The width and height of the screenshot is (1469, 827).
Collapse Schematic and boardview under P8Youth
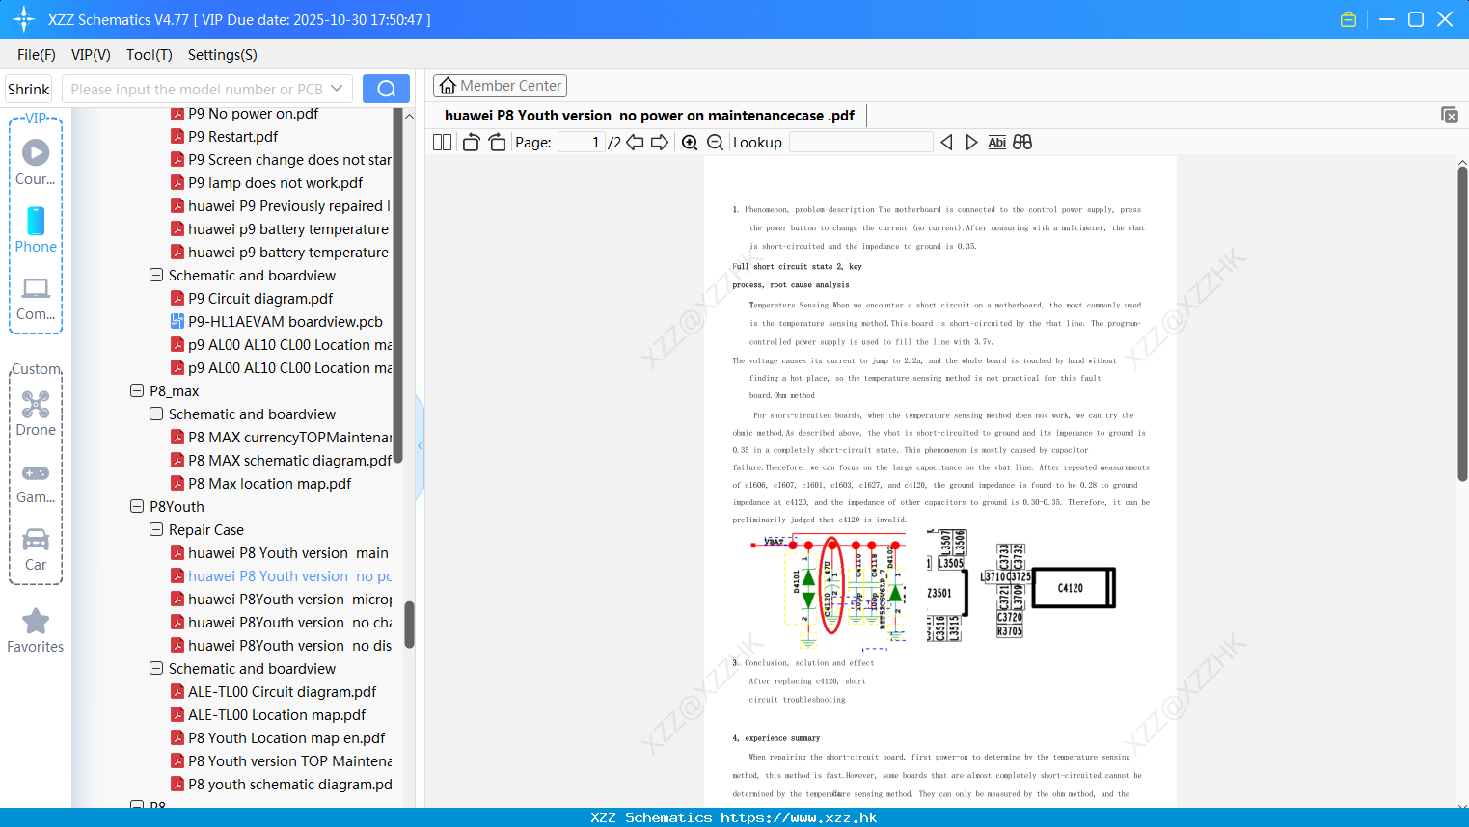156,668
